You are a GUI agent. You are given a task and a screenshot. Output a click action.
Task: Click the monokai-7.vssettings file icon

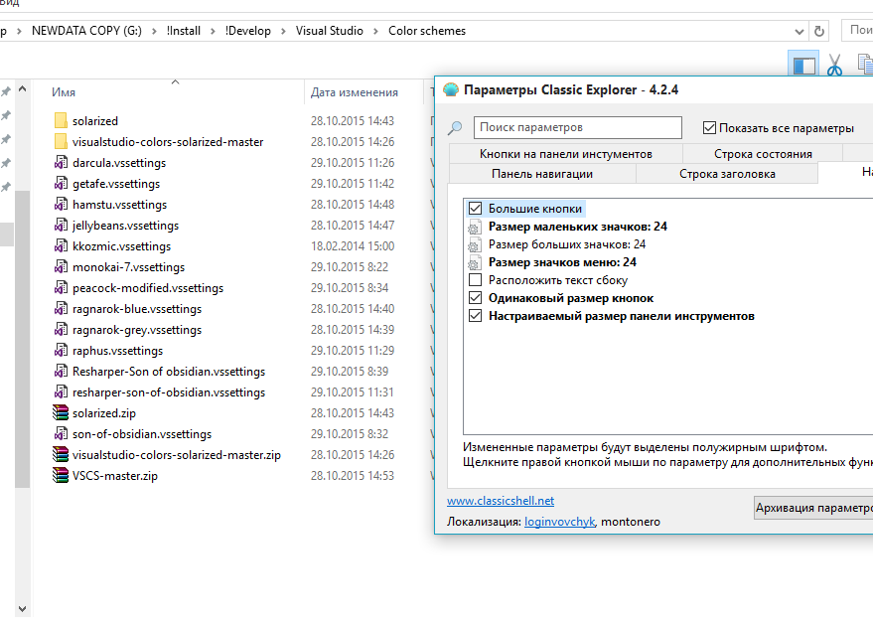[61, 266]
